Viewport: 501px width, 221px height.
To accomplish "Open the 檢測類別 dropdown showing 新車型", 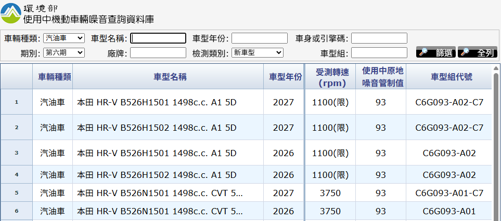I will (258, 52).
